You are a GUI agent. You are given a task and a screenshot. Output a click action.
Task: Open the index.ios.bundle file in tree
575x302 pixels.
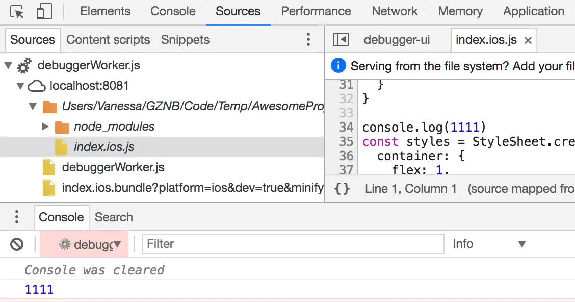(x=192, y=188)
